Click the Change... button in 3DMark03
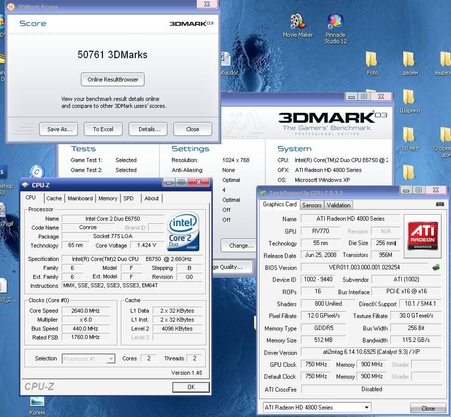 239,246
